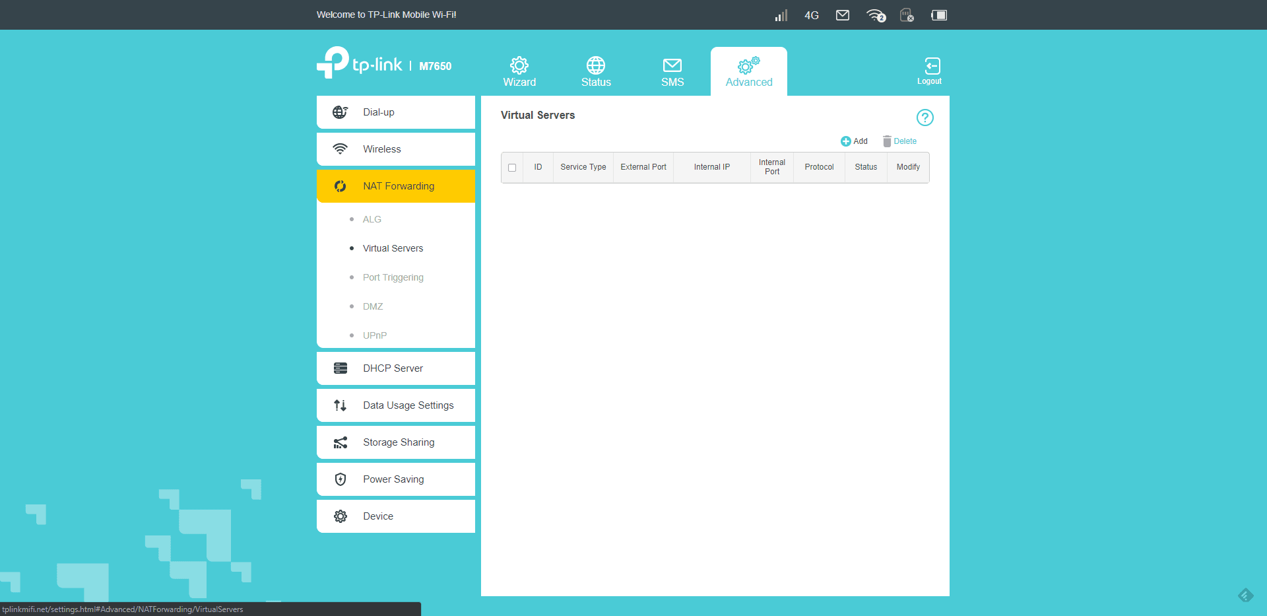The width and height of the screenshot is (1267, 616).
Task: Switch to the Status tab
Action: coord(596,71)
